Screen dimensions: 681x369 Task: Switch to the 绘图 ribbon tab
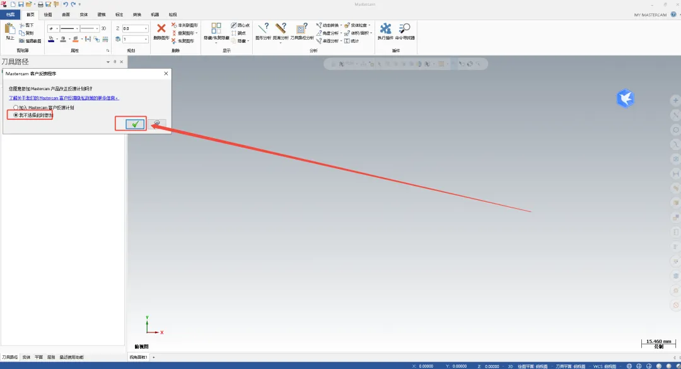click(x=48, y=15)
